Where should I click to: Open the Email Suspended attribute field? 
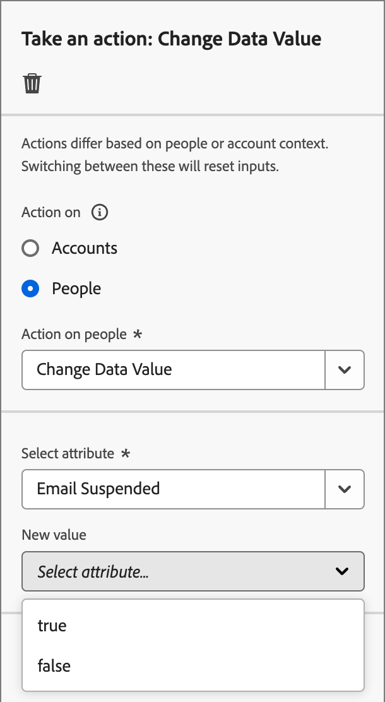[173, 489]
